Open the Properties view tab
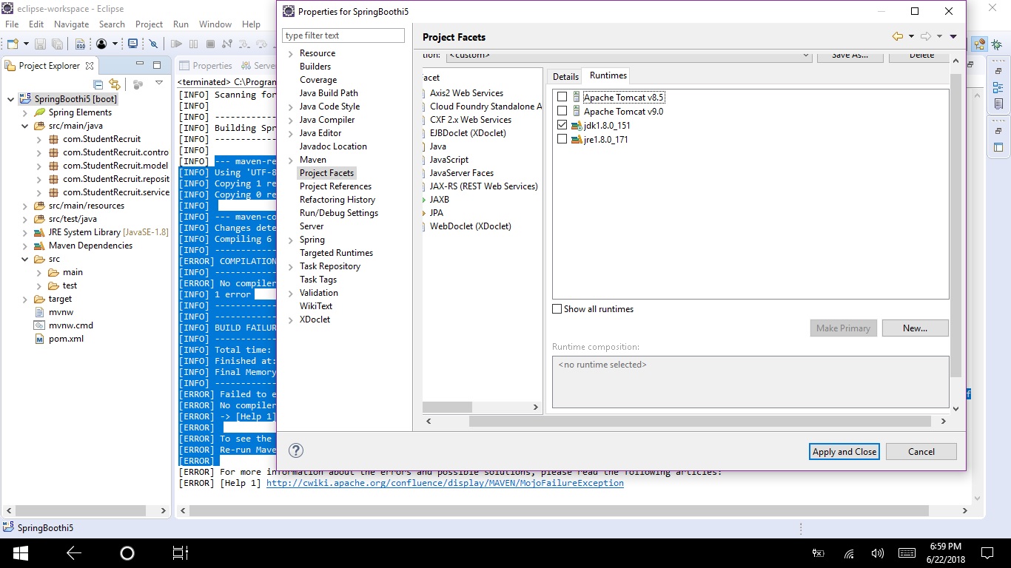The image size is (1011, 568). pyautogui.click(x=205, y=66)
